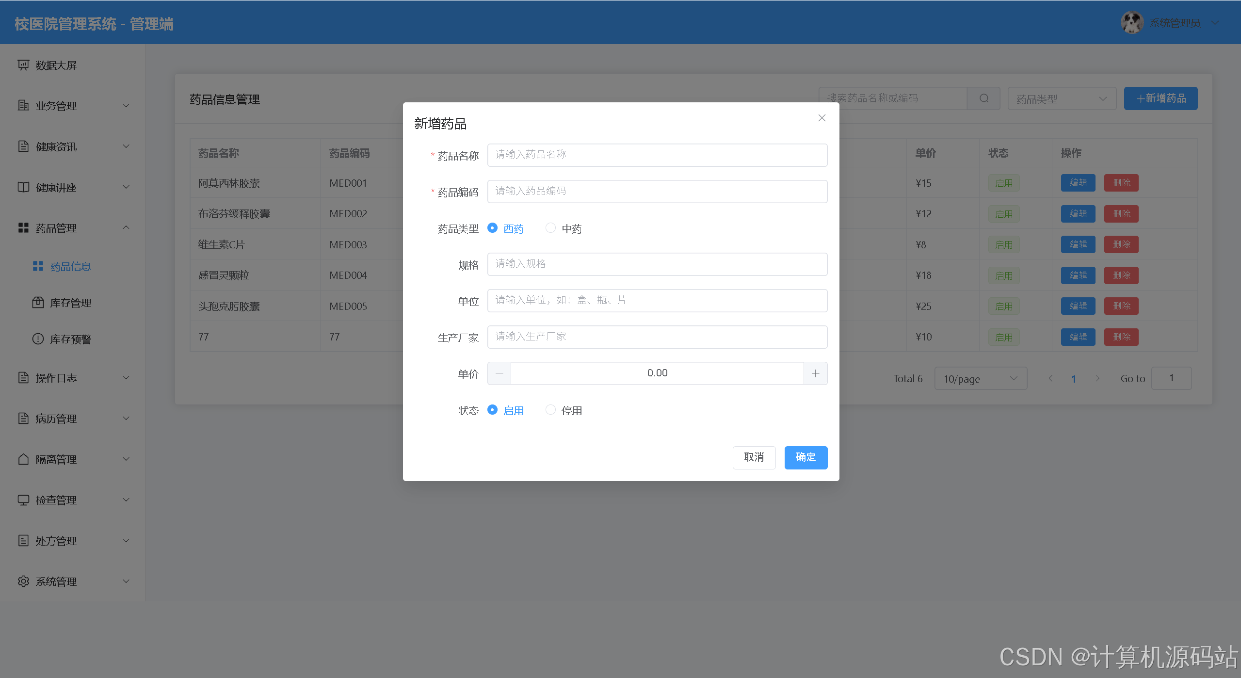
Task: Click the 确定 button
Action: point(806,457)
